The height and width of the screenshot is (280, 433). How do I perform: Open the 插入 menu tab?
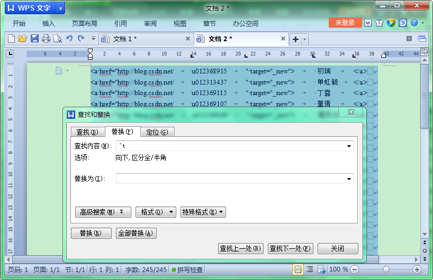[48, 23]
